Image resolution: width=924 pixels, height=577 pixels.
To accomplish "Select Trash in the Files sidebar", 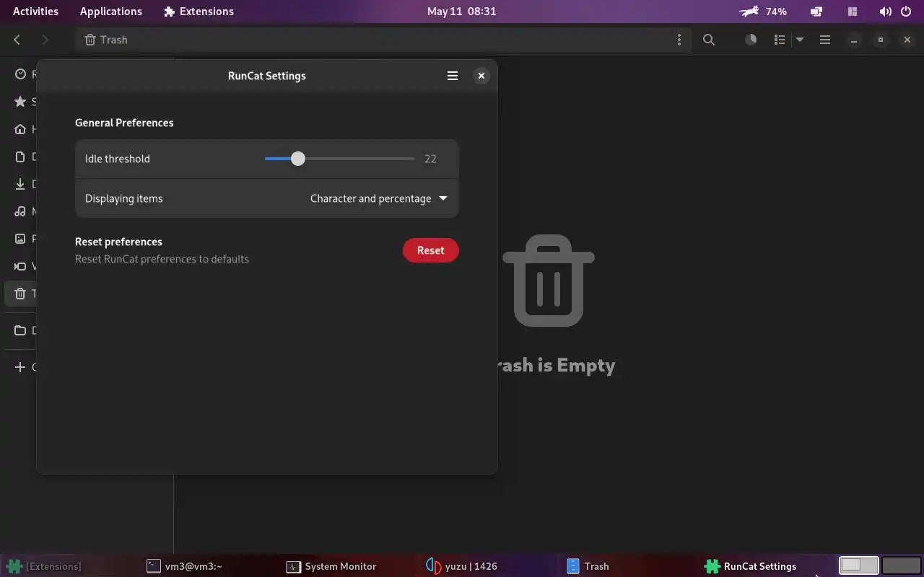I will [x=21, y=294].
